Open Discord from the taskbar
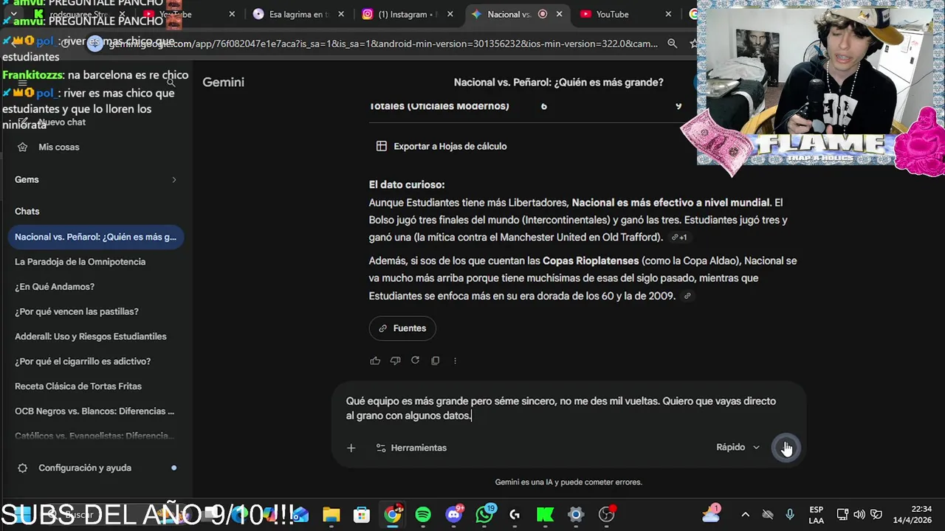 pyautogui.click(x=453, y=515)
